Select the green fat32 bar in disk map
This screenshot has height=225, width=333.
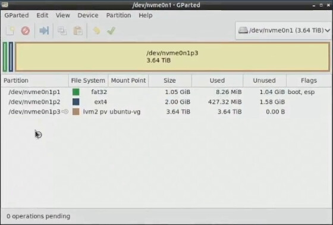click(x=5, y=57)
